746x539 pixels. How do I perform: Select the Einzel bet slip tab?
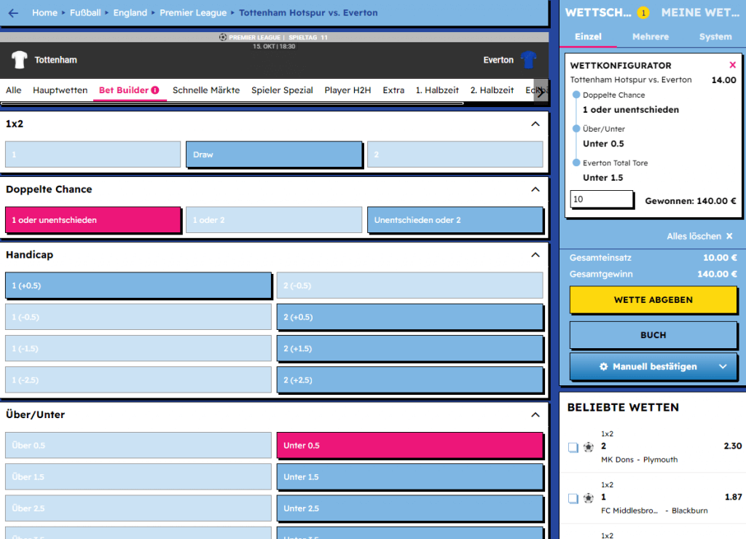click(x=588, y=36)
